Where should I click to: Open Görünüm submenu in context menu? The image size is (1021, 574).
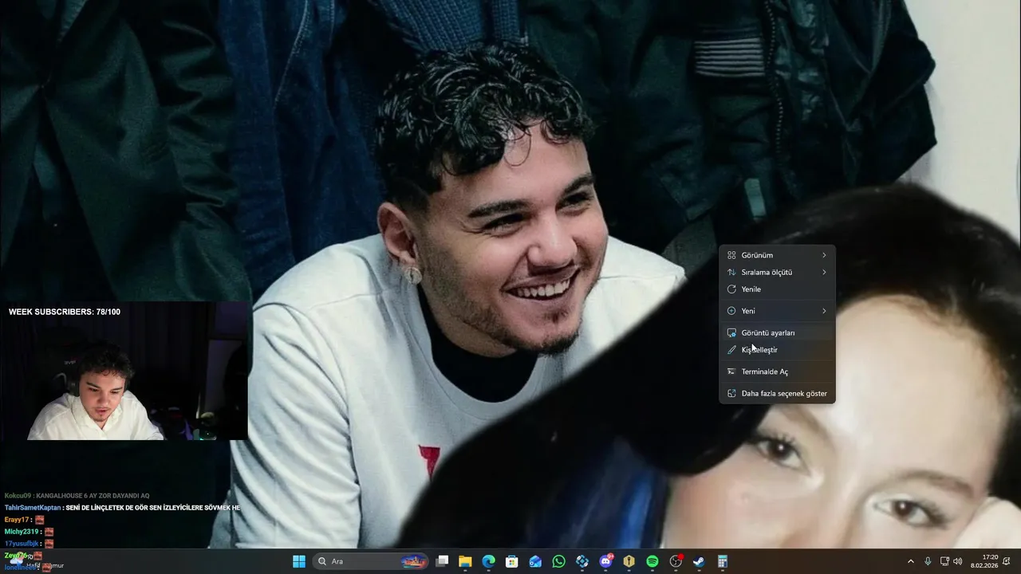coord(777,255)
